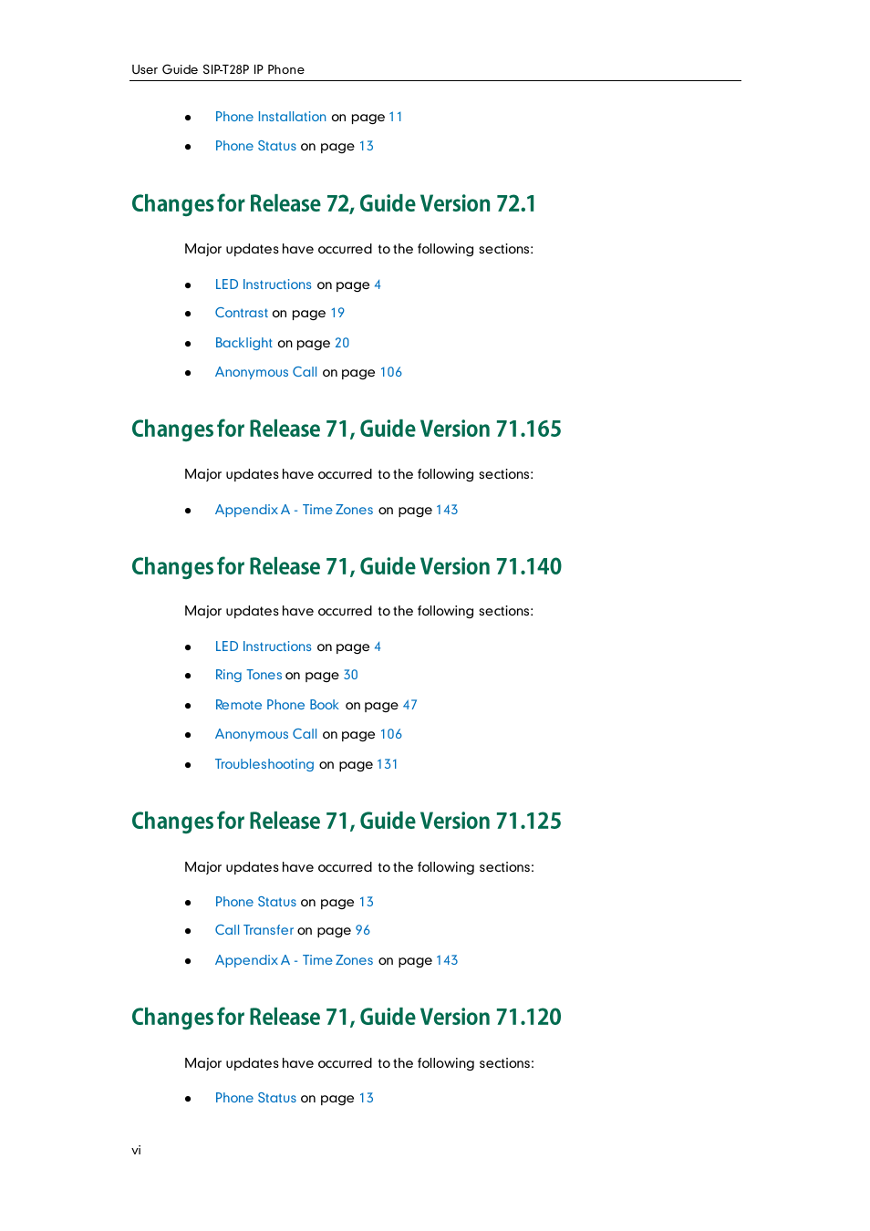This screenshot has width=870, height=1231.
Task: Follow the Ring Tones link on page 30
Action: (248, 675)
